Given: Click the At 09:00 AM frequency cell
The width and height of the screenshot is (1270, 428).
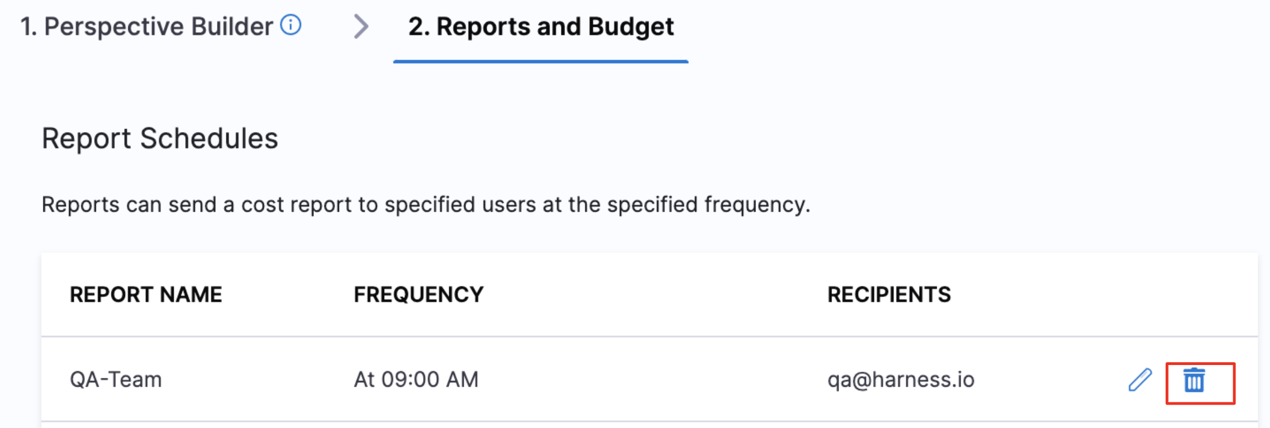Looking at the screenshot, I should click(x=416, y=380).
